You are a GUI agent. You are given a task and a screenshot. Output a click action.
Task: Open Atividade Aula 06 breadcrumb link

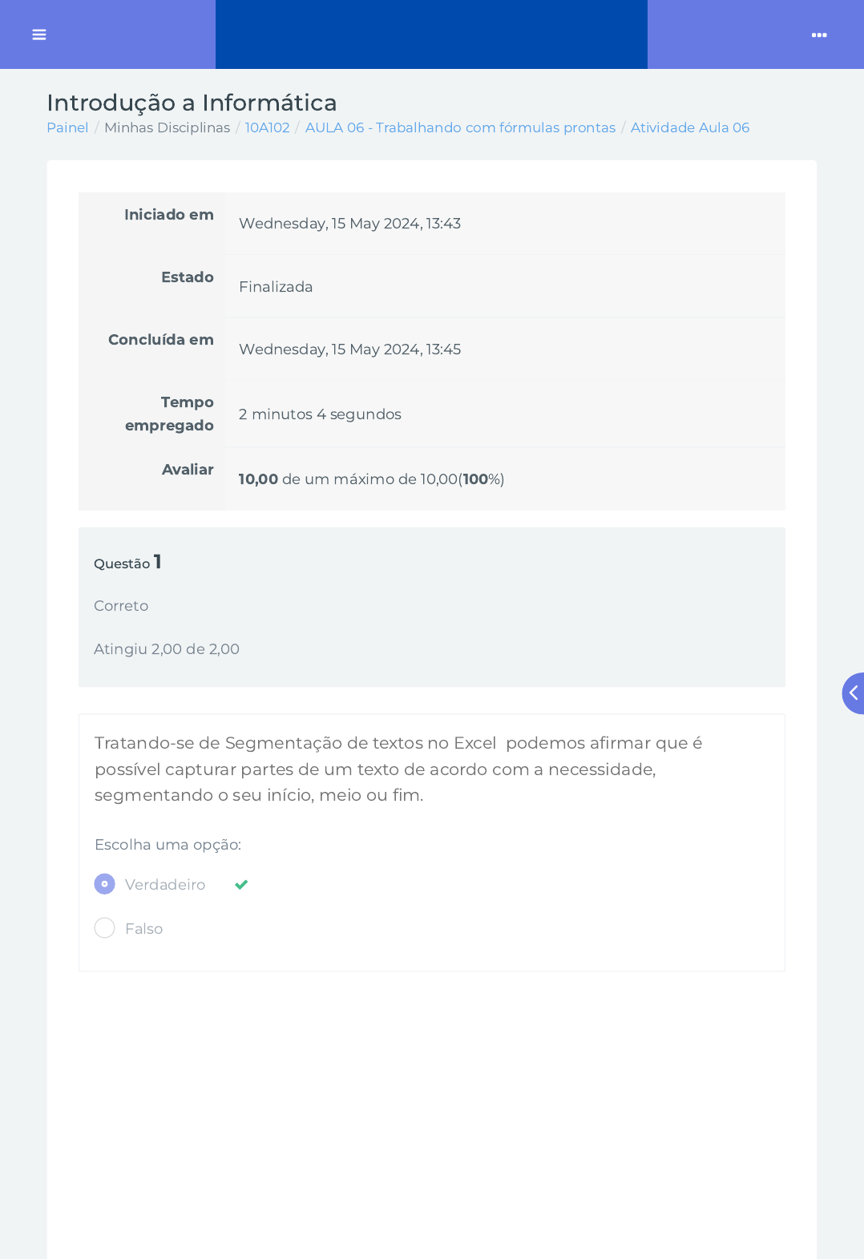[x=689, y=127]
